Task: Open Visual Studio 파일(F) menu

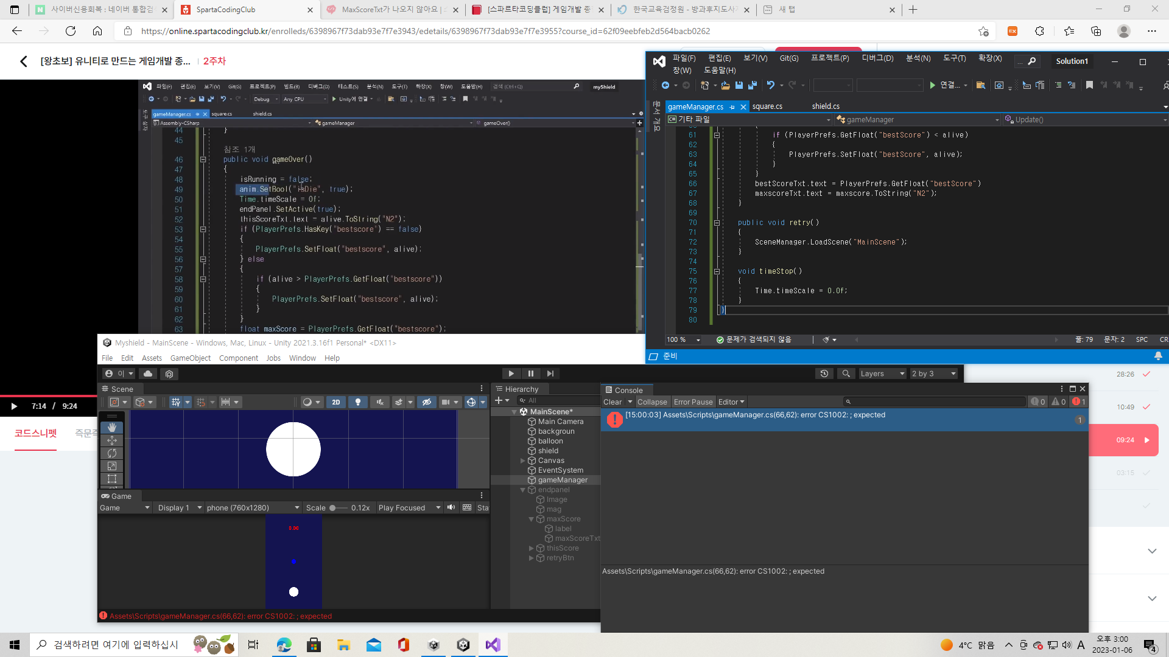Action: [x=684, y=58]
